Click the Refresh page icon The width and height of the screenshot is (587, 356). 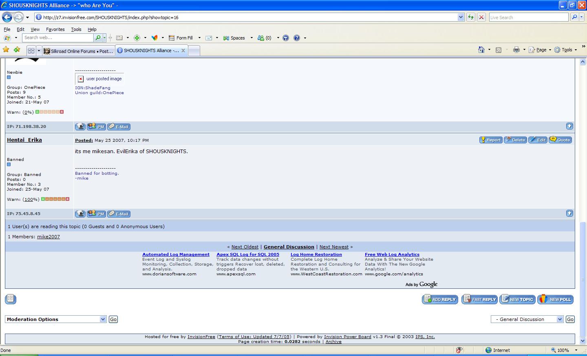pyautogui.click(x=471, y=17)
